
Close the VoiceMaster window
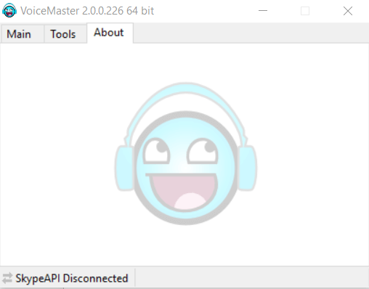coord(348,11)
